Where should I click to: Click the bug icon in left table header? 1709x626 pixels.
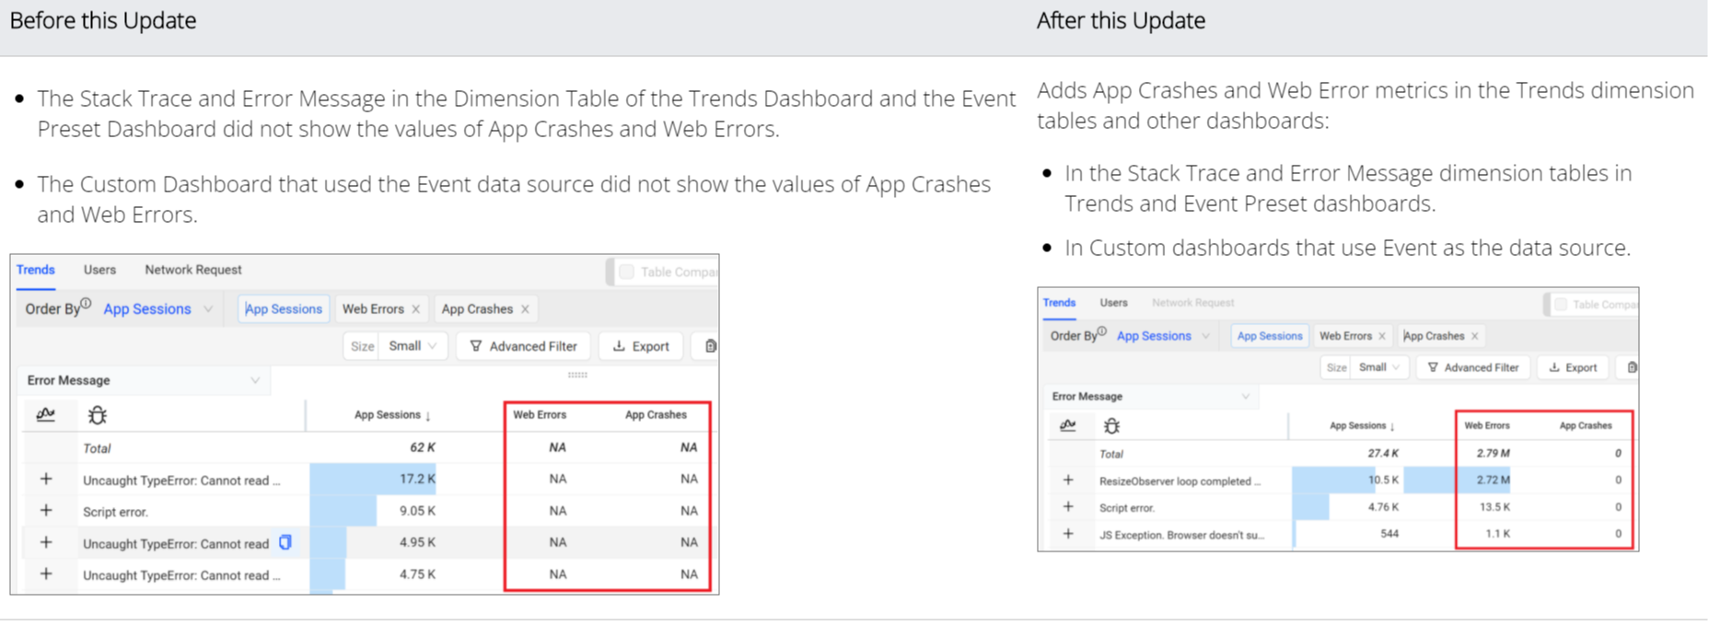97,415
